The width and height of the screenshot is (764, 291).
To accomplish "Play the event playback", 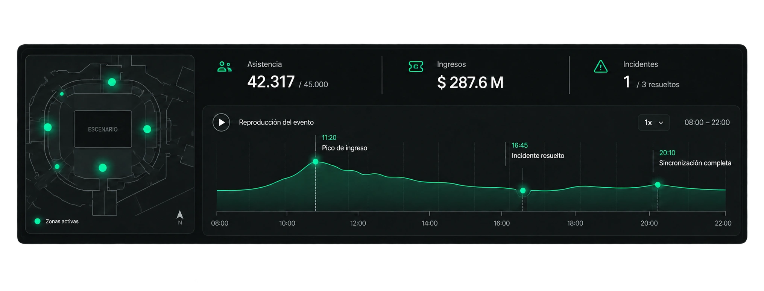I will (x=221, y=122).
